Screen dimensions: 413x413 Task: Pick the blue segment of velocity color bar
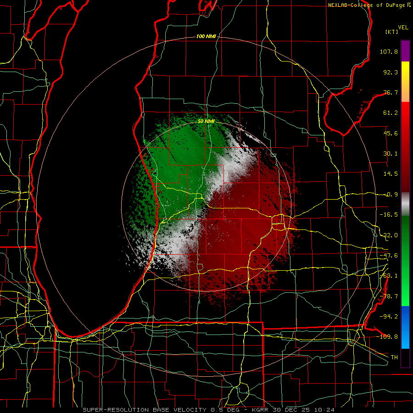(405, 327)
